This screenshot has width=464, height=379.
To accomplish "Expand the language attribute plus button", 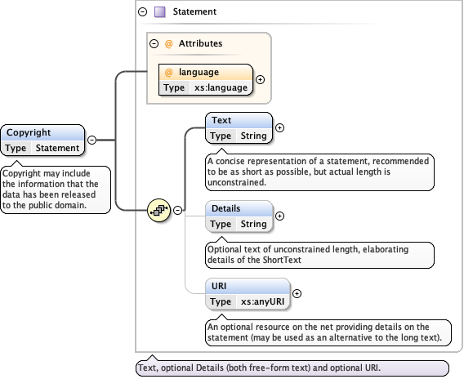I will click(260, 79).
